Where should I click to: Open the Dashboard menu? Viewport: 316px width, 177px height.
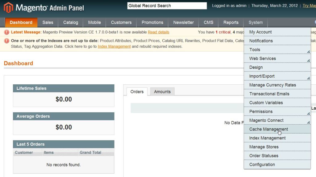tap(21, 22)
